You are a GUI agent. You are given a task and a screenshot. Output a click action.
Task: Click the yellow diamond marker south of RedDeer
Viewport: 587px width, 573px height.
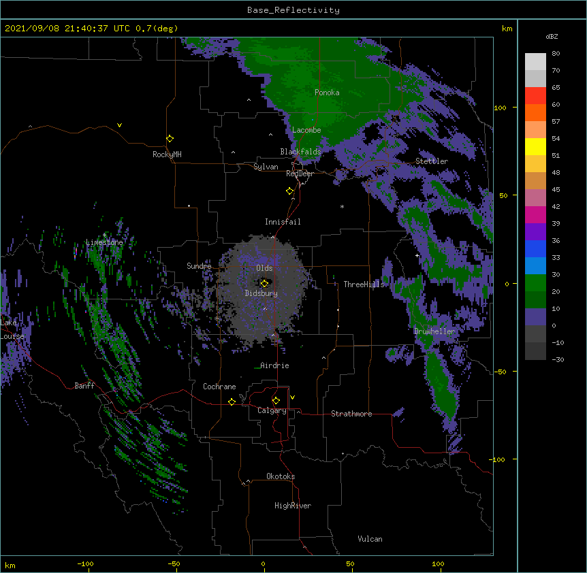tap(290, 191)
